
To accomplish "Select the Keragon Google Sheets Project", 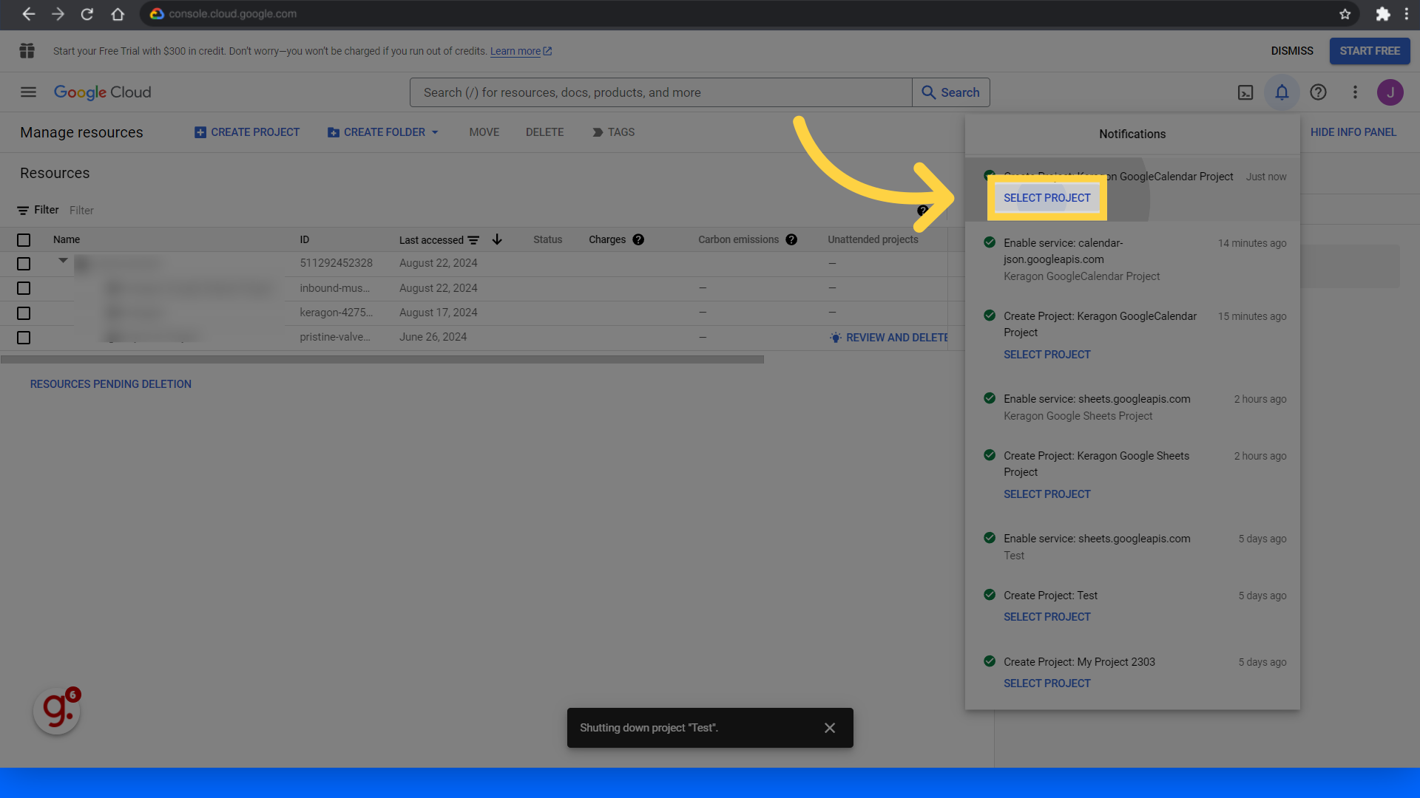I will (1047, 494).
